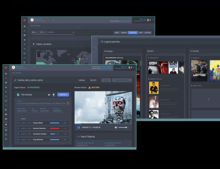Select the Drop detection ingest row
This screenshot has height=169, width=220.
tap(43, 139)
